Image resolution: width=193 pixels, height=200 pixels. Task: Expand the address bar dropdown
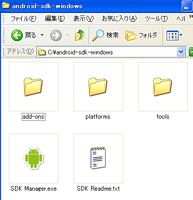pyautogui.click(x=181, y=52)
